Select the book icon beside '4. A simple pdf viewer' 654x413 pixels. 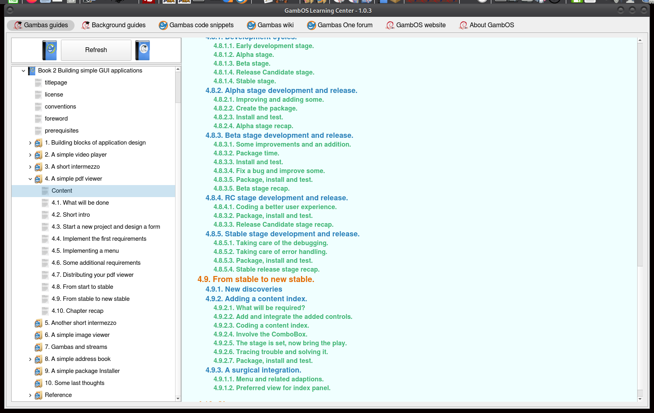38,179
